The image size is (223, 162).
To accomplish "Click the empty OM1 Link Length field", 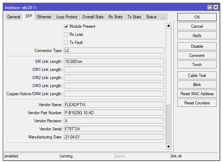I will [114, 70].
